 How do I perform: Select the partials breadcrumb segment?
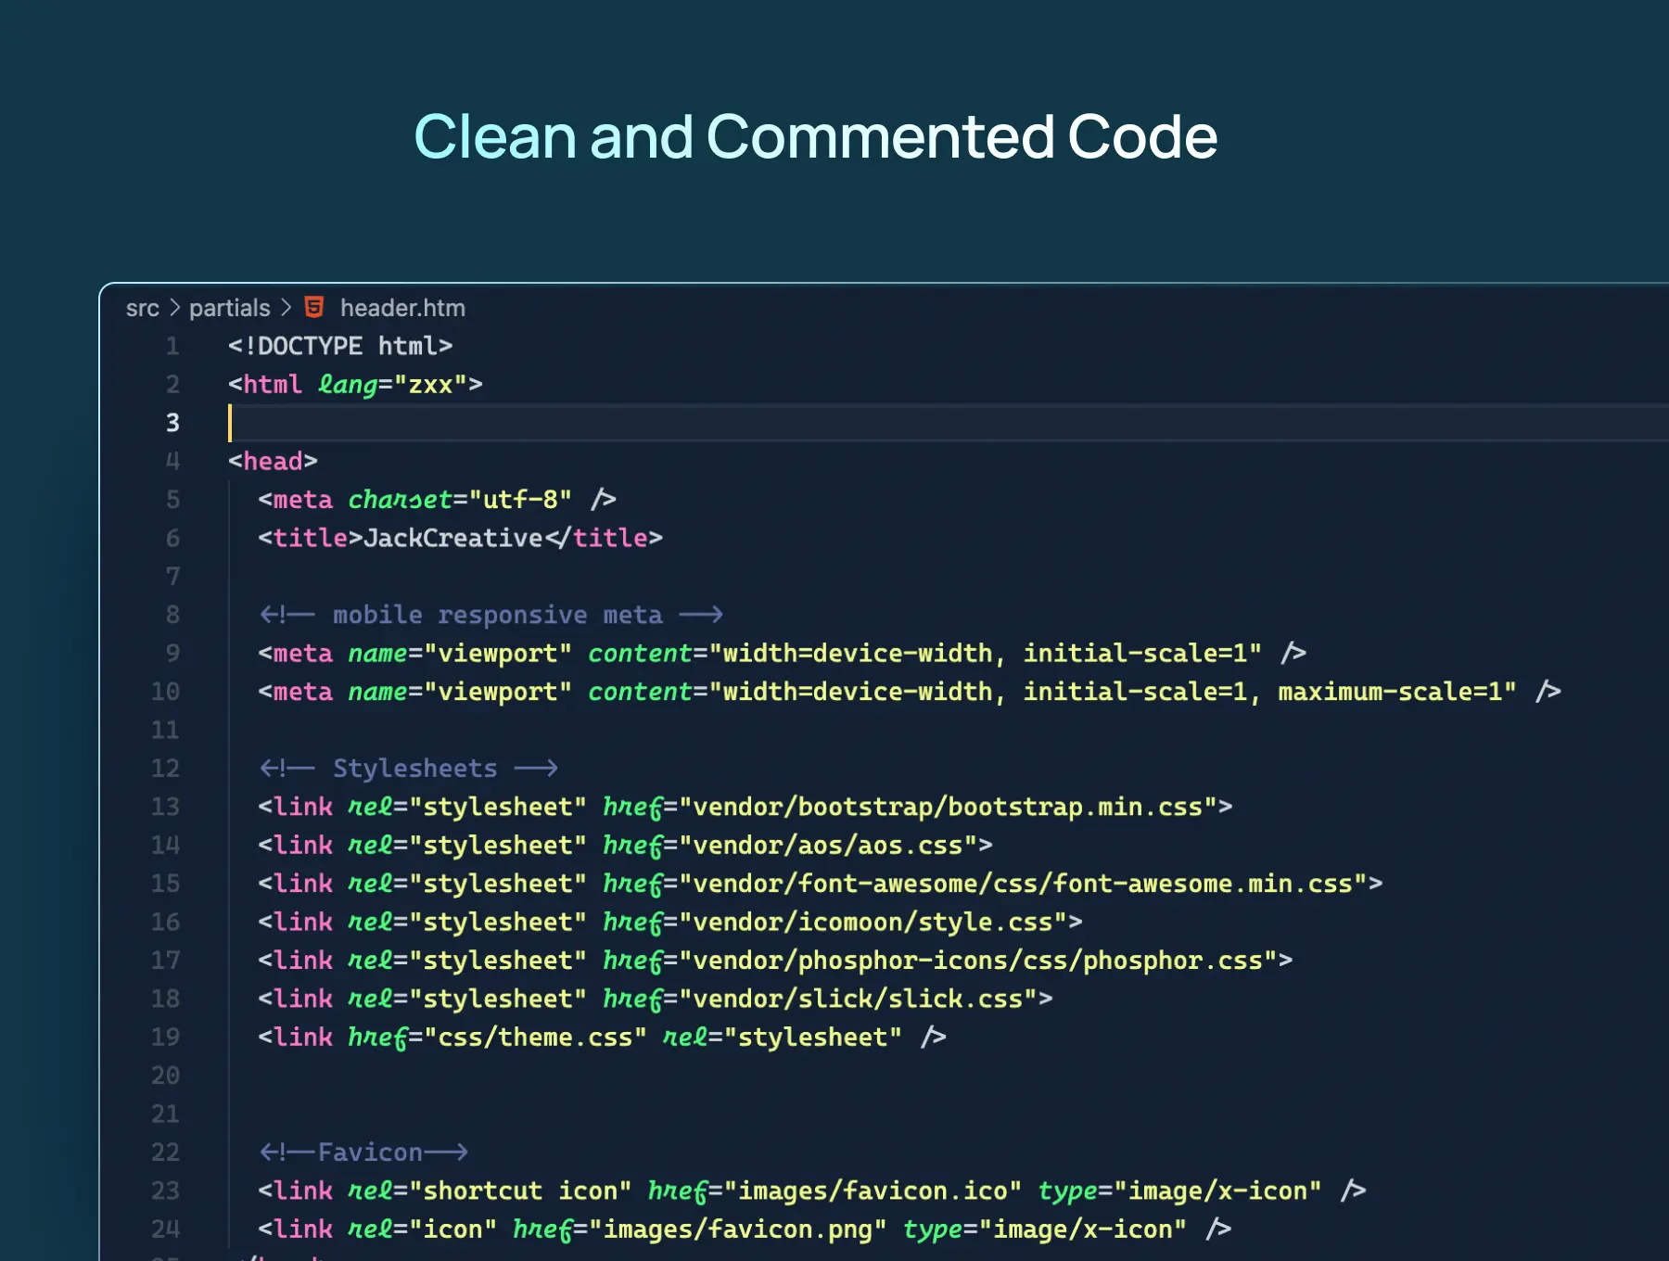tap(229, 308)
